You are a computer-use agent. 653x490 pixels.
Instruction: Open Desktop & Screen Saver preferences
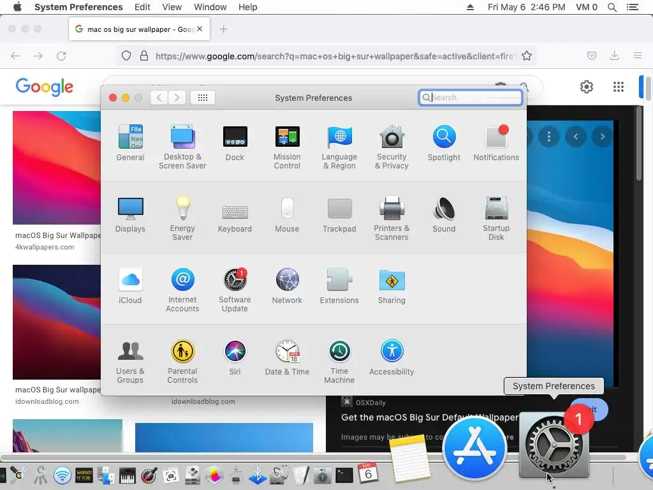[x=182, y=147]
